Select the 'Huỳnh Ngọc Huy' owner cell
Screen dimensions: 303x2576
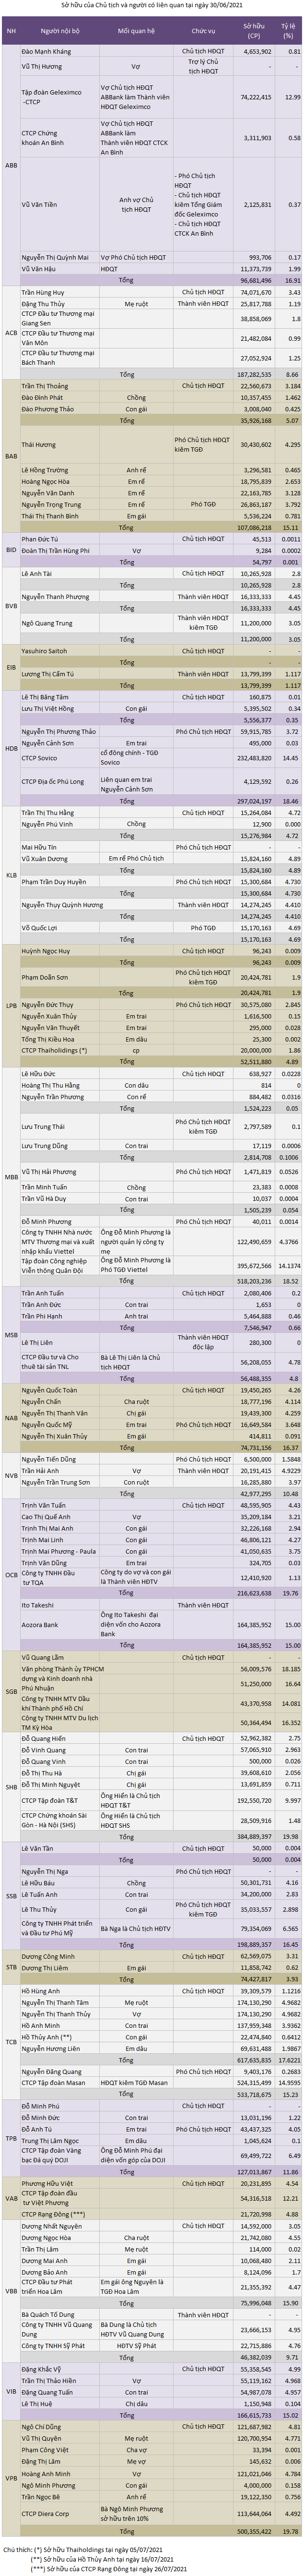click(46, 952)
